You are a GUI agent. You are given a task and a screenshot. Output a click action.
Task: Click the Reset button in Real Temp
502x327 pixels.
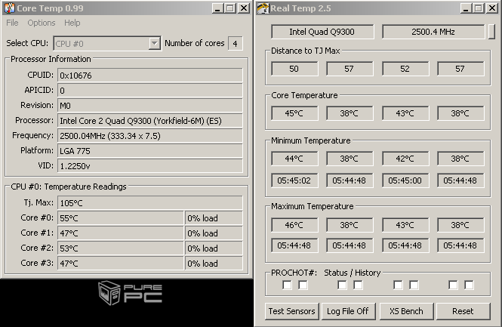click(463, 311)
